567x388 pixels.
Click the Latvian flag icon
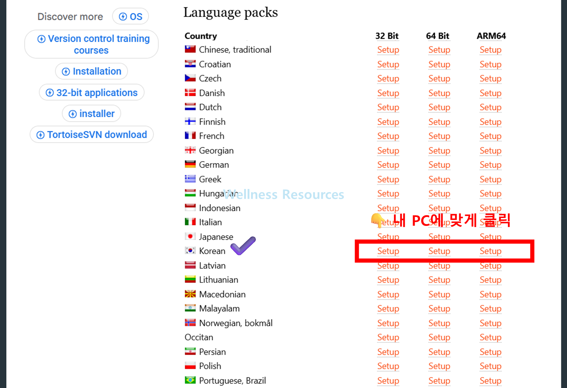190,265
